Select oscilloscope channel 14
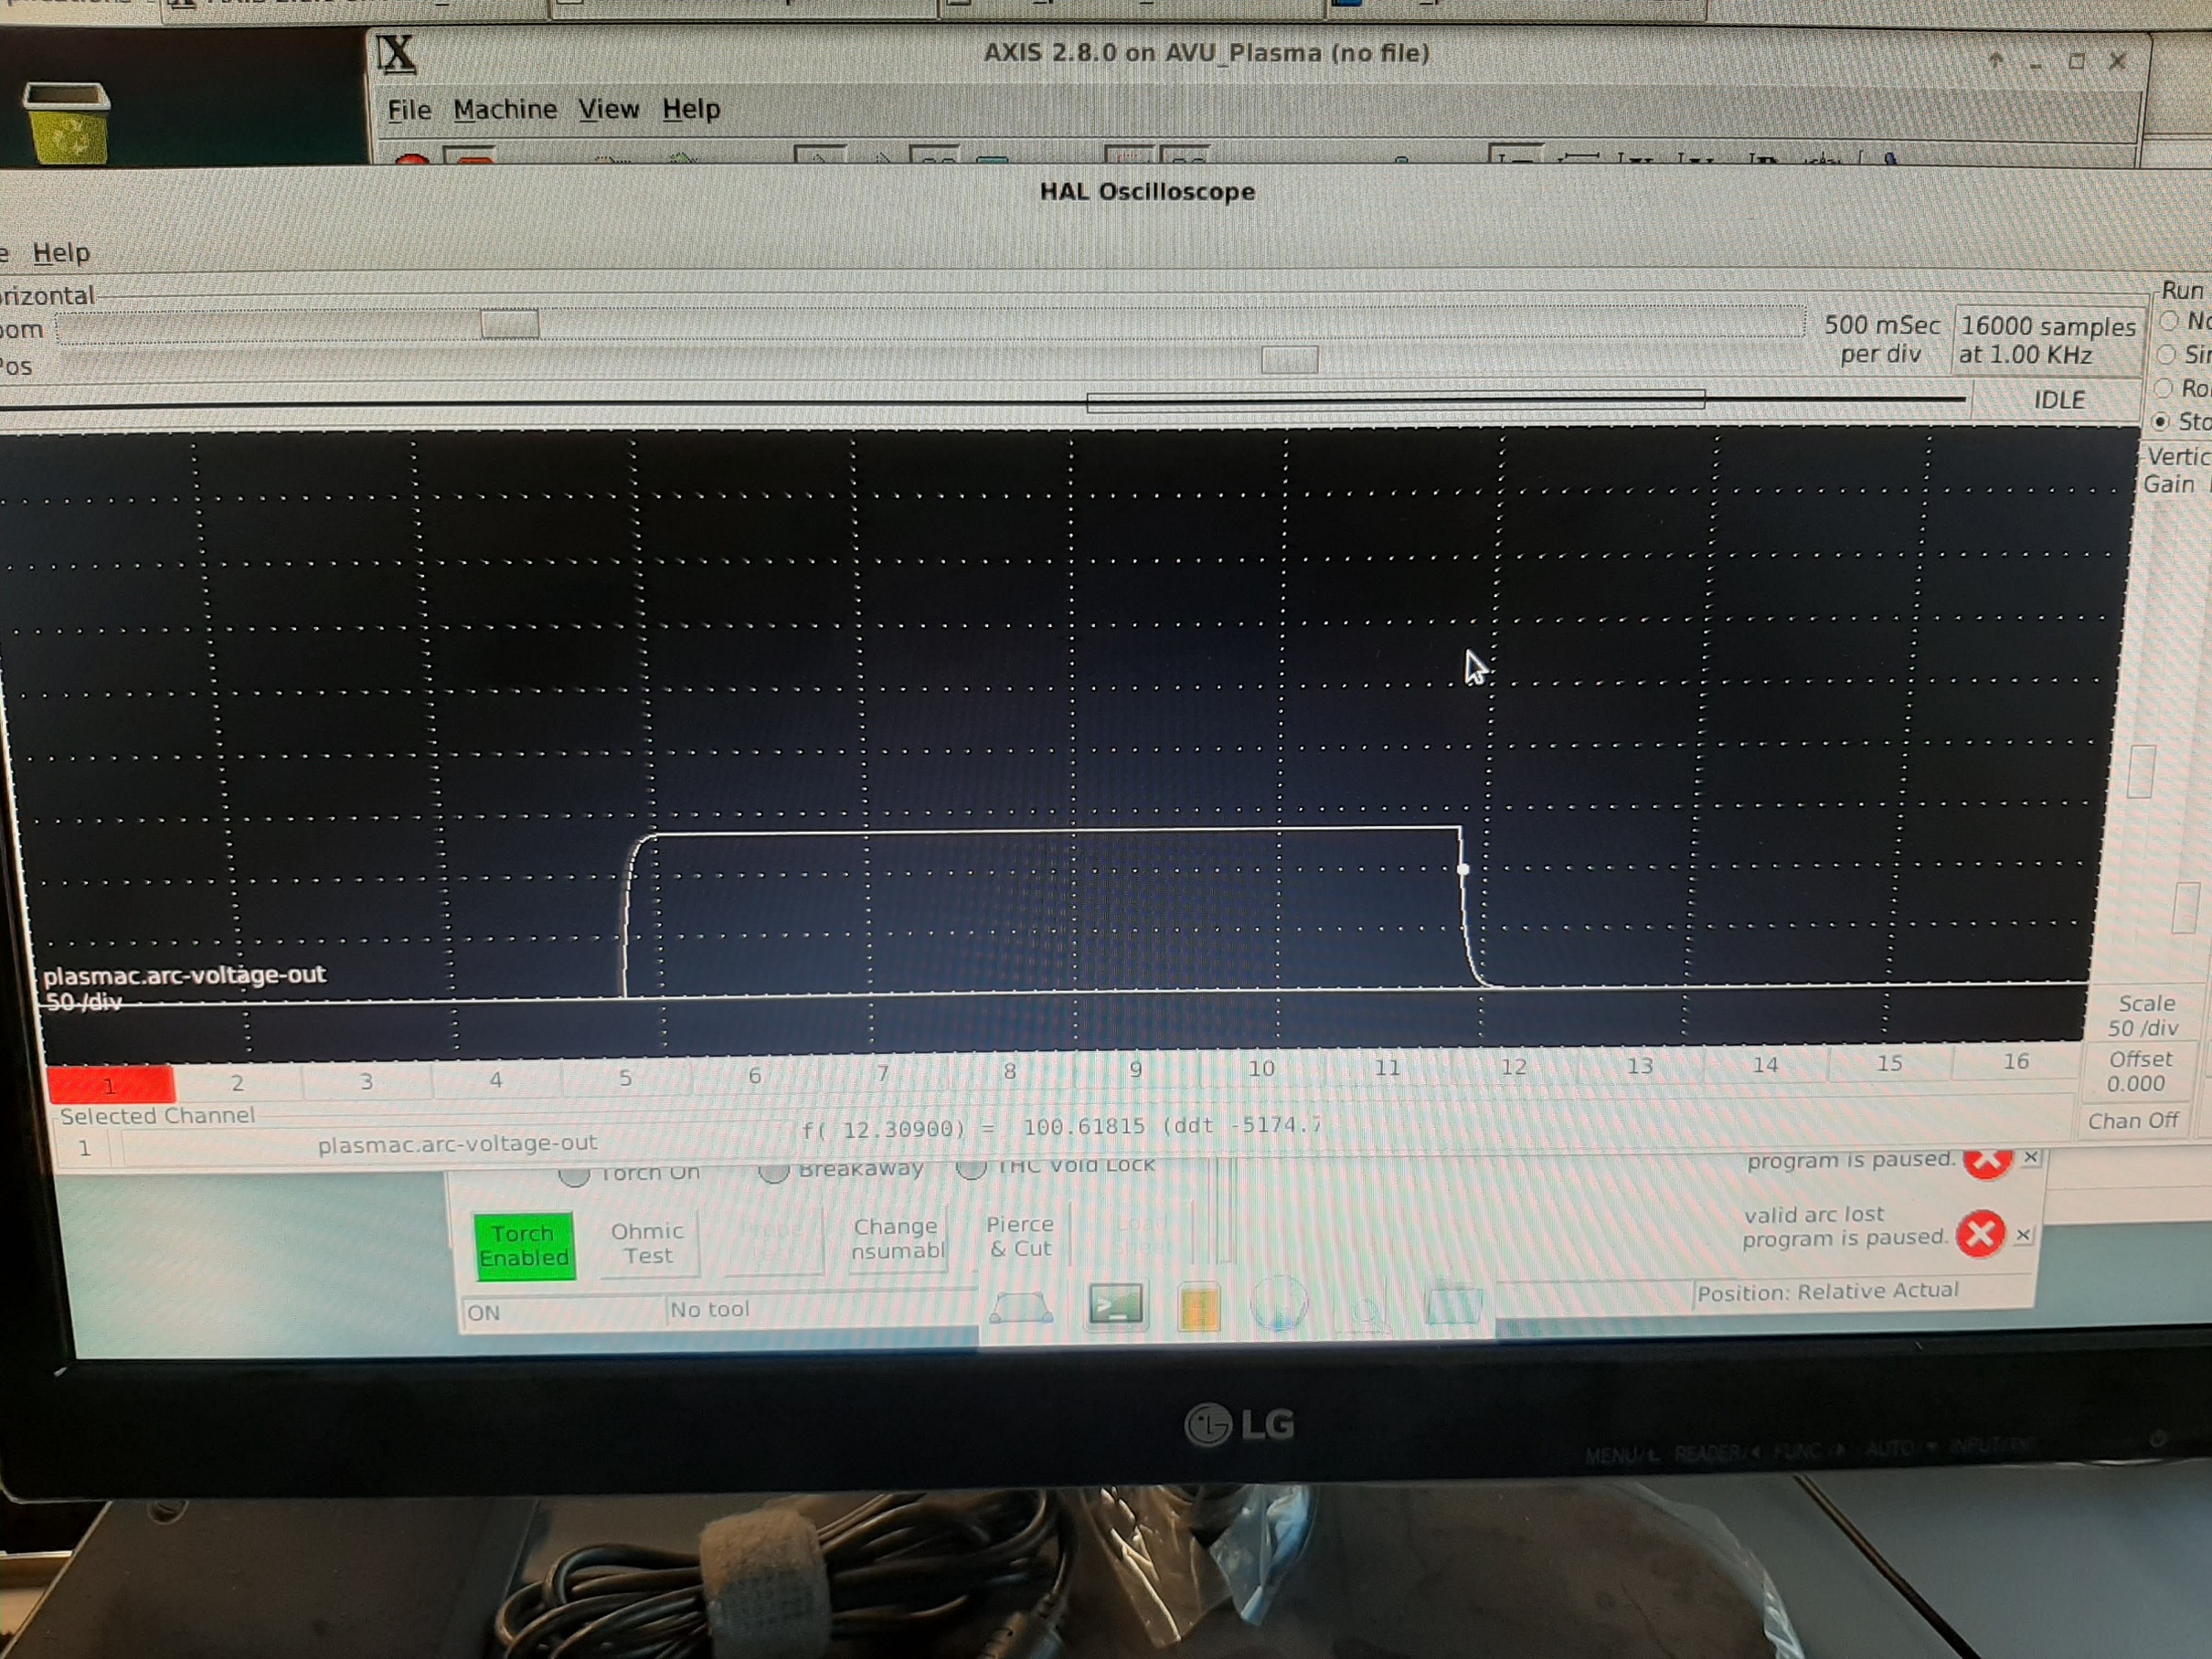 (1765, 1065)
